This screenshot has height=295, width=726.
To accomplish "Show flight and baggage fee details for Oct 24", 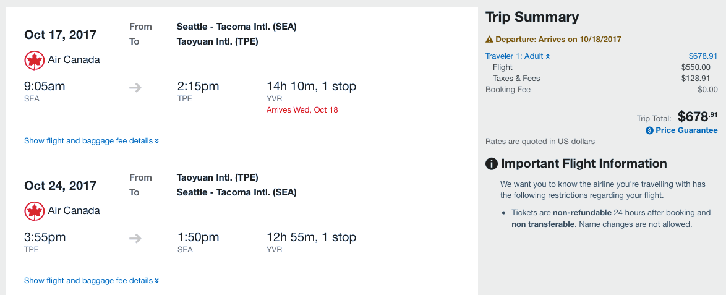I will point(92,281).
